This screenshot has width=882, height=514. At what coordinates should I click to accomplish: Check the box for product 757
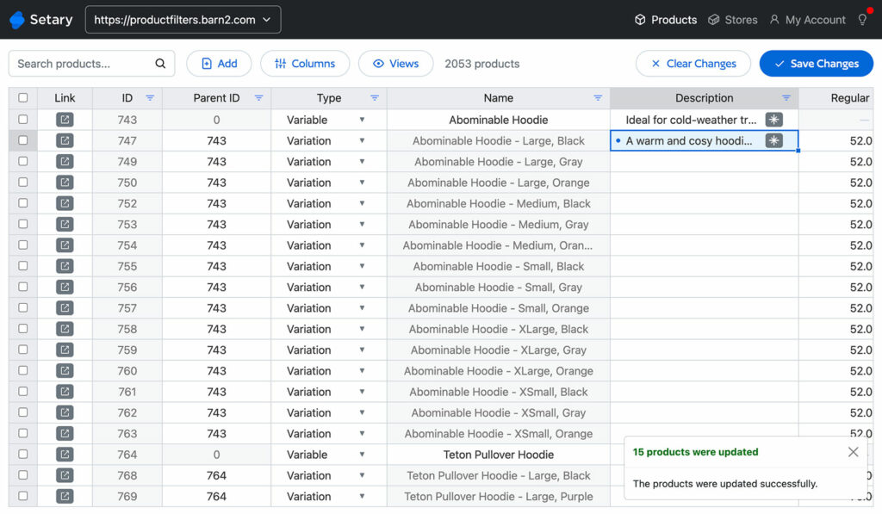point(23,307)
